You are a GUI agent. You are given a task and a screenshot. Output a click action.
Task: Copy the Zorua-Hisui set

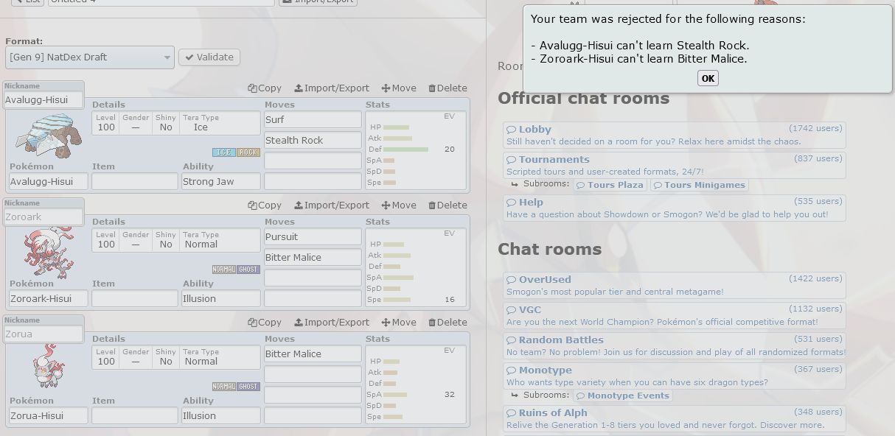tap(265, 323)
